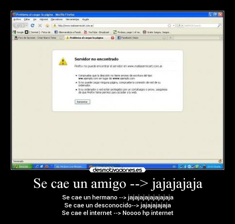Open the tab list dropdown at tab bar end
Screen dimensions: 235x224
tap(221, 38)
